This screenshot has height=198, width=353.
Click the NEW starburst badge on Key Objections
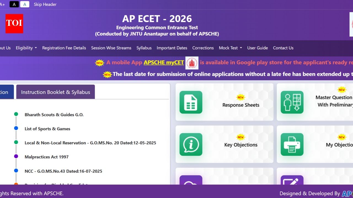click(240, 137)
